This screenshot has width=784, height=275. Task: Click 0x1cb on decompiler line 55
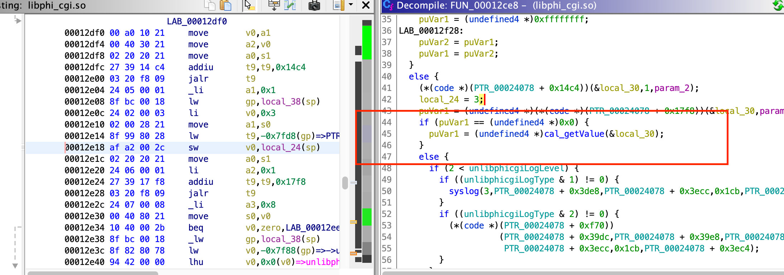626,249
